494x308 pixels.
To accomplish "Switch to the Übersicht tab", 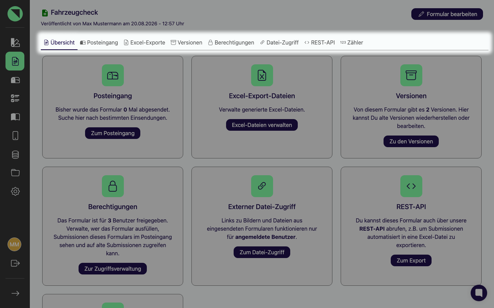I will point(59,42).
